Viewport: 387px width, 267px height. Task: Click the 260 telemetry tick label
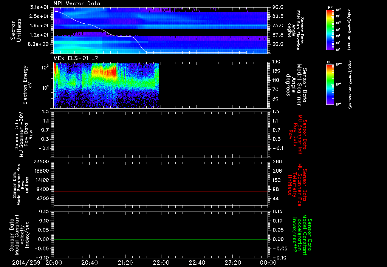click(276, 161)
